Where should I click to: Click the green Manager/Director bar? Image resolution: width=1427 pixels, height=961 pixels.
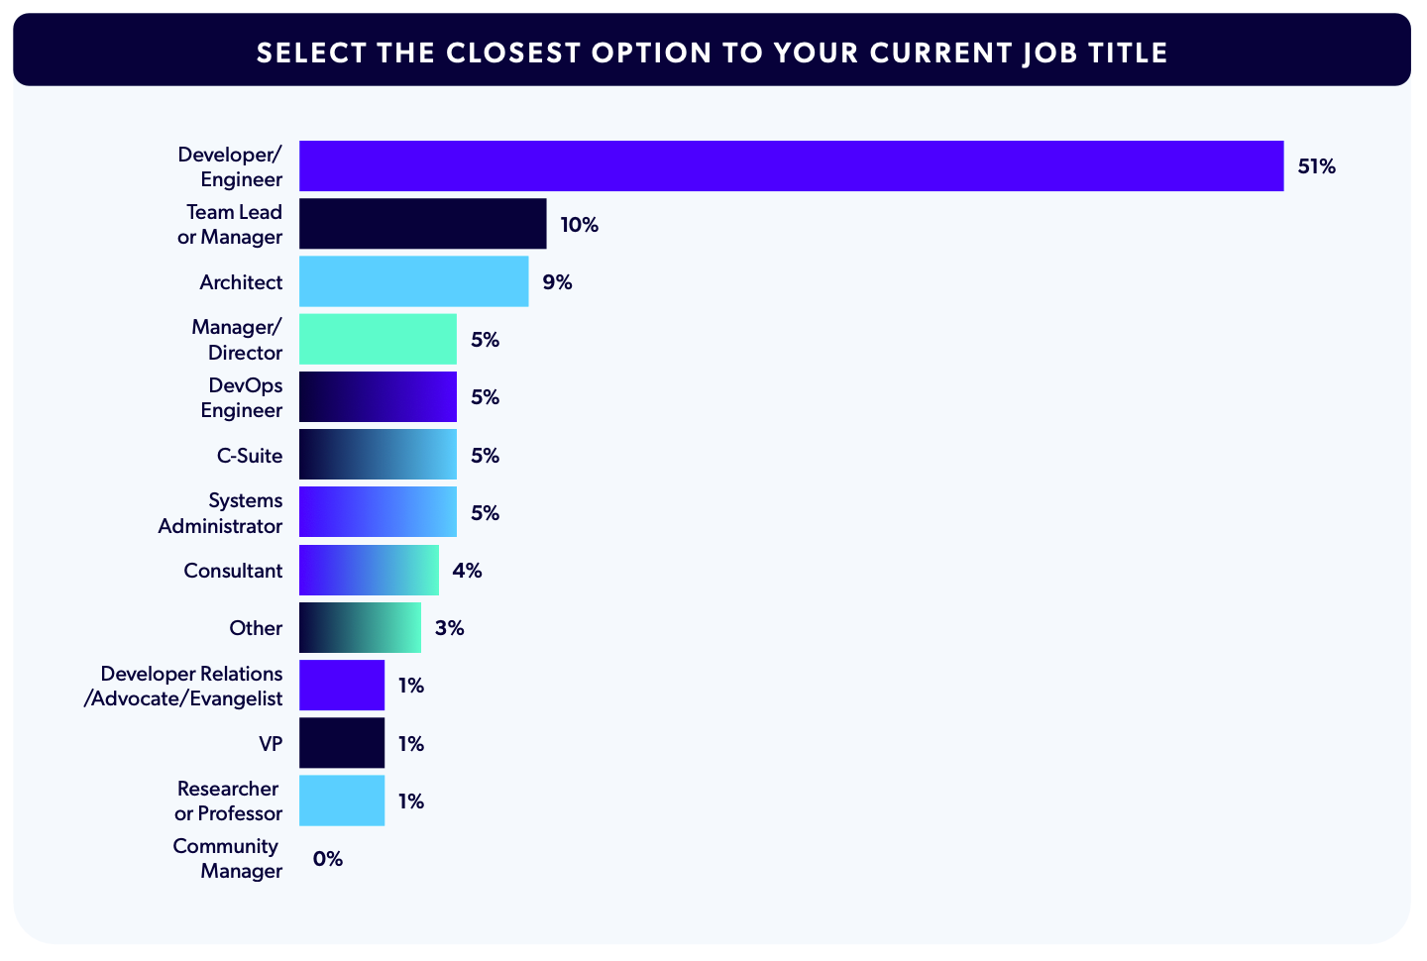click(x=378, y=339)
